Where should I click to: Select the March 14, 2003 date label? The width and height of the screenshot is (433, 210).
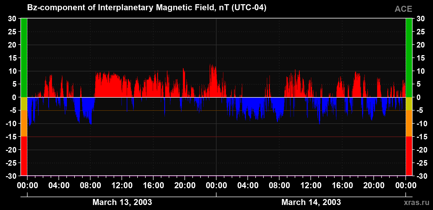point(311,202)
